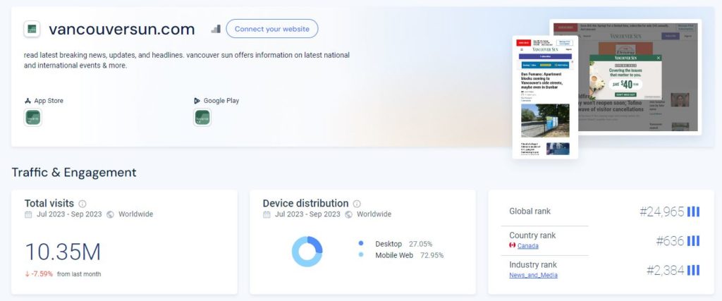Click the Canadian flag icon
The width and height of the screenshot is (722, 301).
pyautogui.click(x=512, y=245)
